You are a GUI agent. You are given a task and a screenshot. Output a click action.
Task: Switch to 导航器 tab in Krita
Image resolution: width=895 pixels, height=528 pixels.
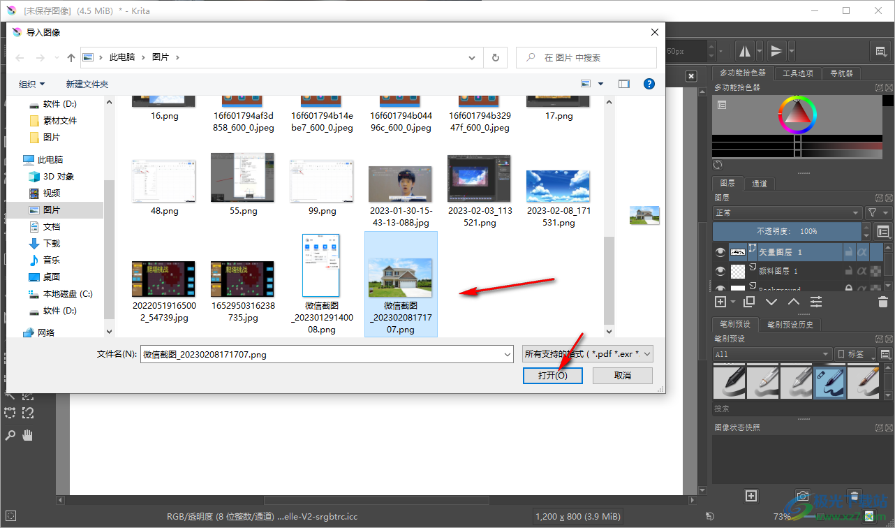[x=841, y=73]
